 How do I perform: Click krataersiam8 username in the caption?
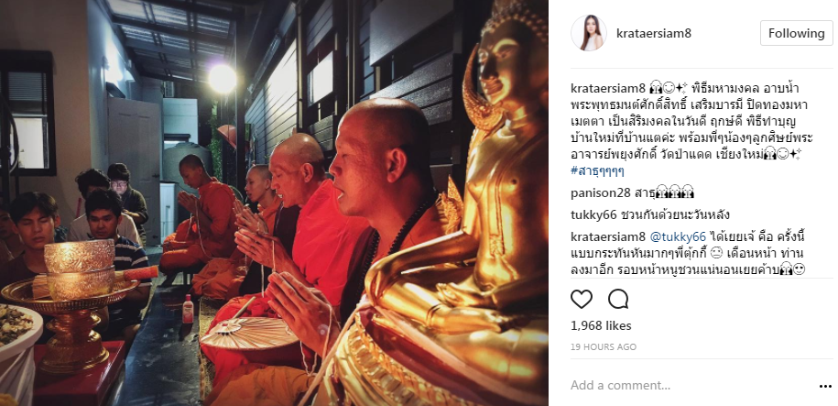coord(608,88)
